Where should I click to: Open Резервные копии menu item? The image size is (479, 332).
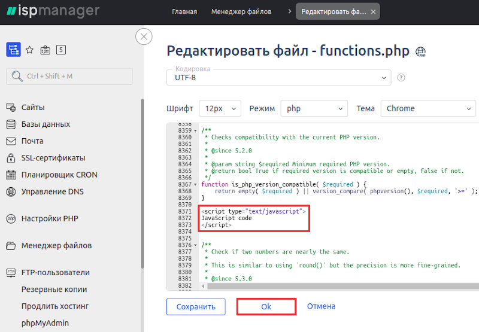[x=54, y=290]
